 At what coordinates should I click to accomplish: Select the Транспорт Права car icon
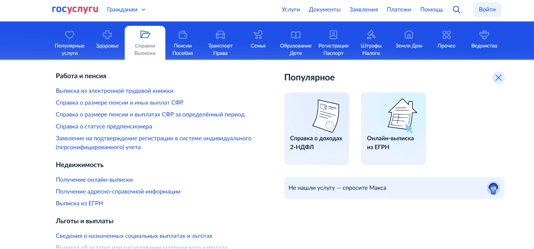click(220, 35)
